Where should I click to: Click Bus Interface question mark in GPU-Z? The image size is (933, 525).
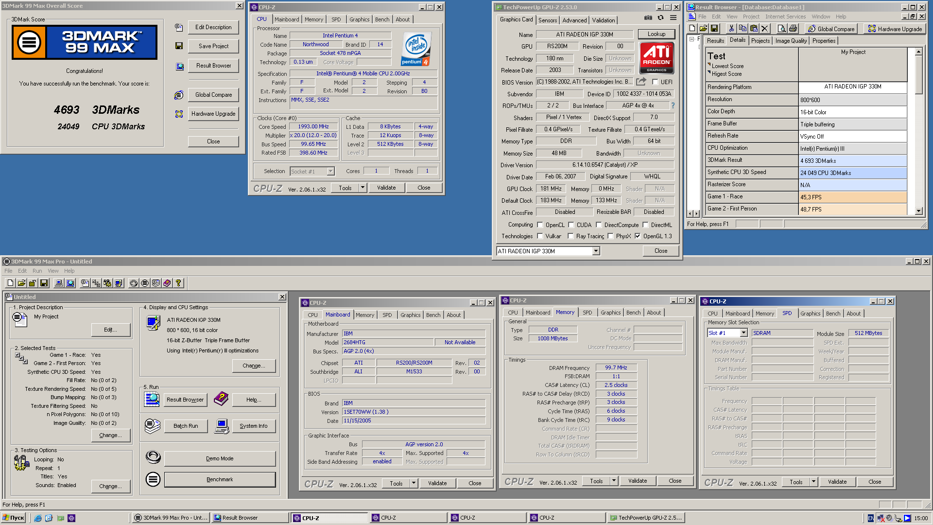tap(673, 105)
